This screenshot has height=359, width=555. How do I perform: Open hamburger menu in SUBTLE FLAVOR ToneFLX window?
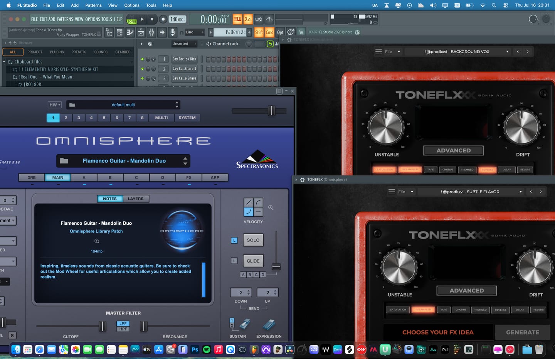(x=392, y=192)
